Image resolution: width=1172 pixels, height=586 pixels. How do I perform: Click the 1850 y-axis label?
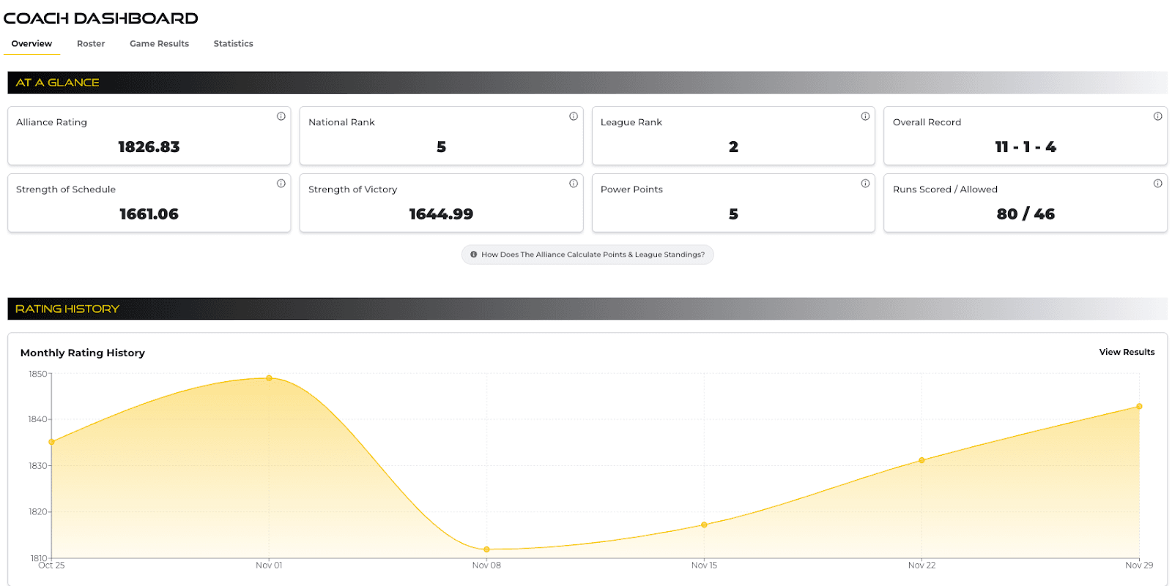point(38,374)
